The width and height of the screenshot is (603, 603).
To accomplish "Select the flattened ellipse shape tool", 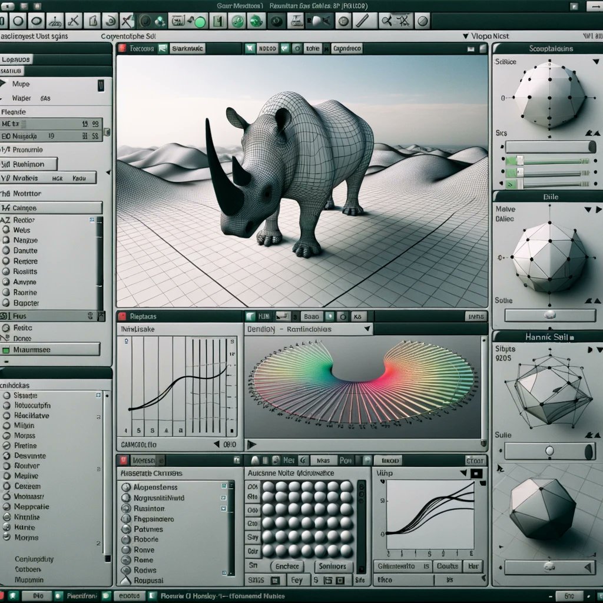I will point(37,21).
